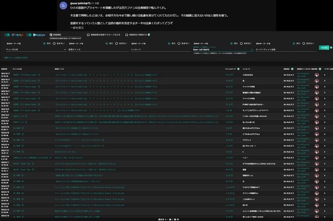This screenshot has width=333, height=221.
Task: Click first row's poster avatar icon
Action: (x=316, y=74)
